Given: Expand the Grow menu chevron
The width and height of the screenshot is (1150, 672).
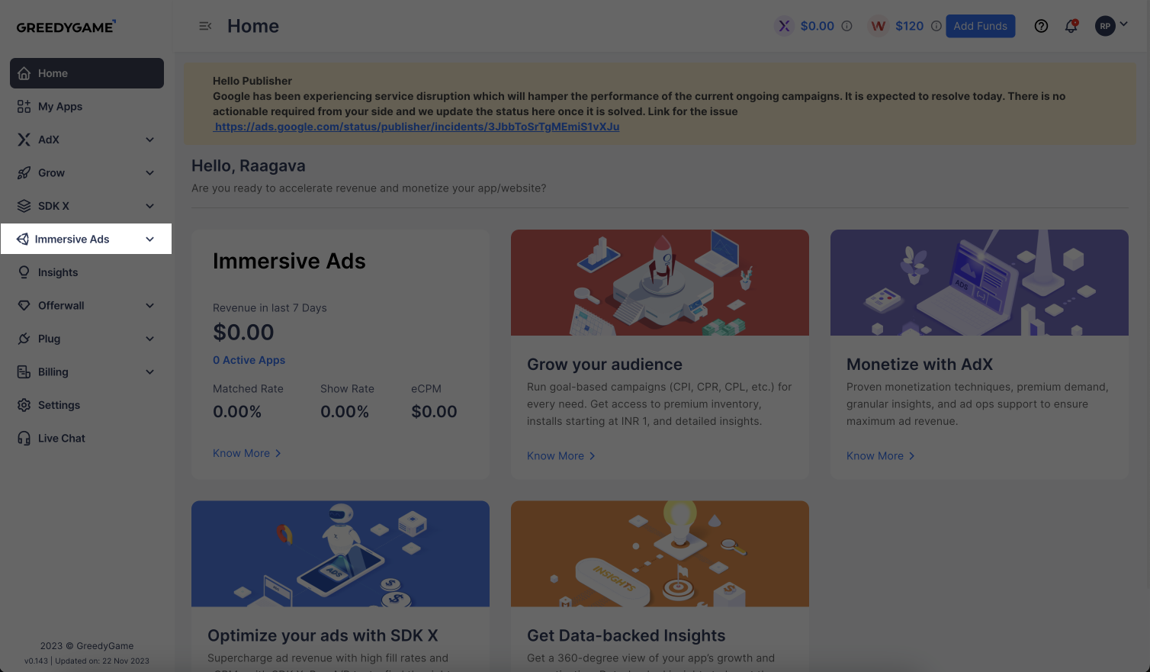Looking at the screenshot, I should pyautogui.click(x=149, y=173).
